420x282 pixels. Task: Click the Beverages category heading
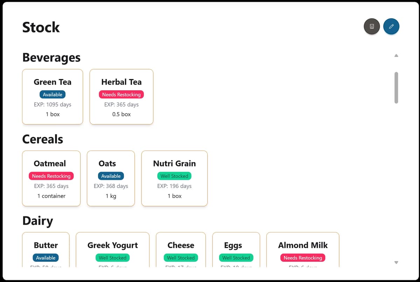coord(51,58)
